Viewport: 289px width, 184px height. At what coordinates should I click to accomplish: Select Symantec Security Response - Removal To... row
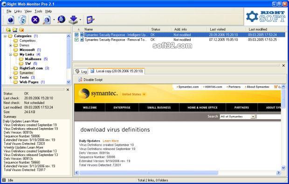pyautogui.click(x=179, y=40)
